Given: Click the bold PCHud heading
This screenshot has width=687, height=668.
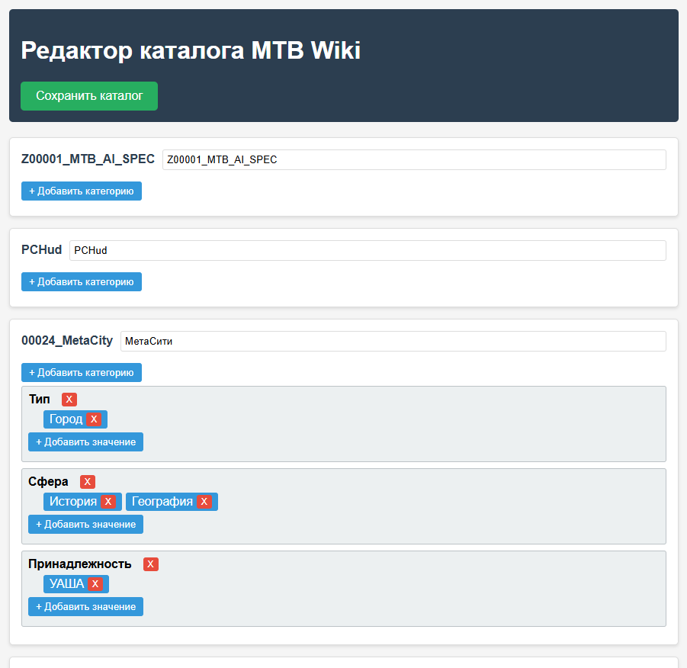Looking at the screenshot, I should 42,250.
